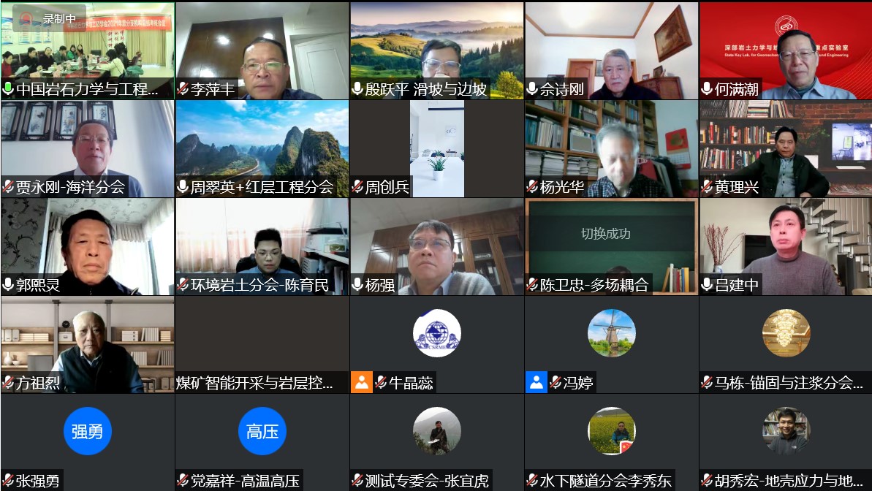Click the blue 高压 avatar circle

point(262,431)
